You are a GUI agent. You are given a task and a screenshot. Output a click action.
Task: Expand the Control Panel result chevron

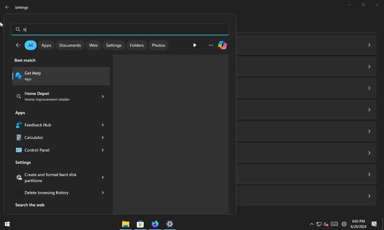(x=103, y=150)
